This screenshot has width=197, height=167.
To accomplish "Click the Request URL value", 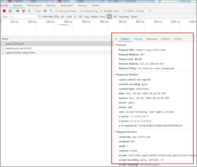I will pyautogui.click(x=151, y=50).
